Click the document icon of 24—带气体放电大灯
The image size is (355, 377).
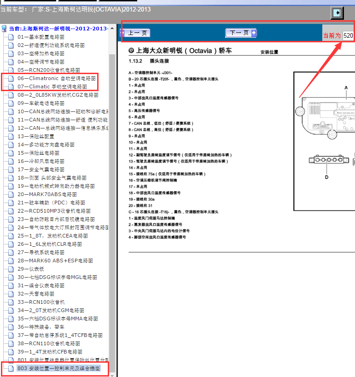11,227
